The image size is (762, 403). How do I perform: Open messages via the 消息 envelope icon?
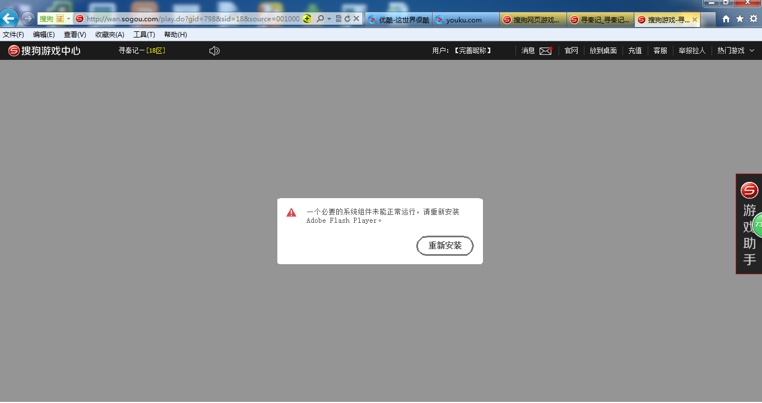pyautogui.click(x=545, y=50)
